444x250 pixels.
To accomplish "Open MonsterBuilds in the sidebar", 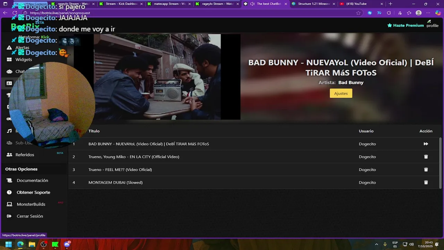I will pyautogui.click(x=31, y=204).
